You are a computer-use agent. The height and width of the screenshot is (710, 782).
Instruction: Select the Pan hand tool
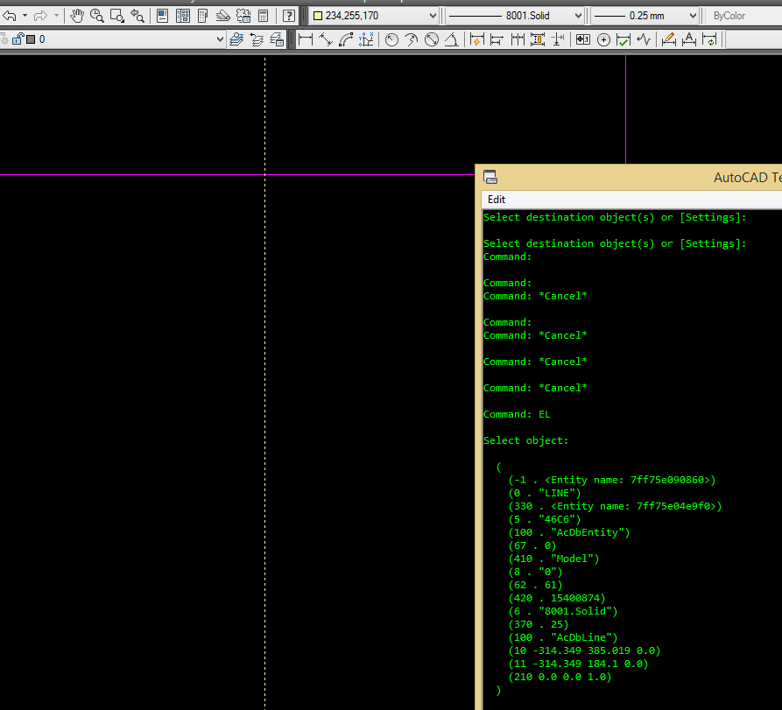pos(77,16)
